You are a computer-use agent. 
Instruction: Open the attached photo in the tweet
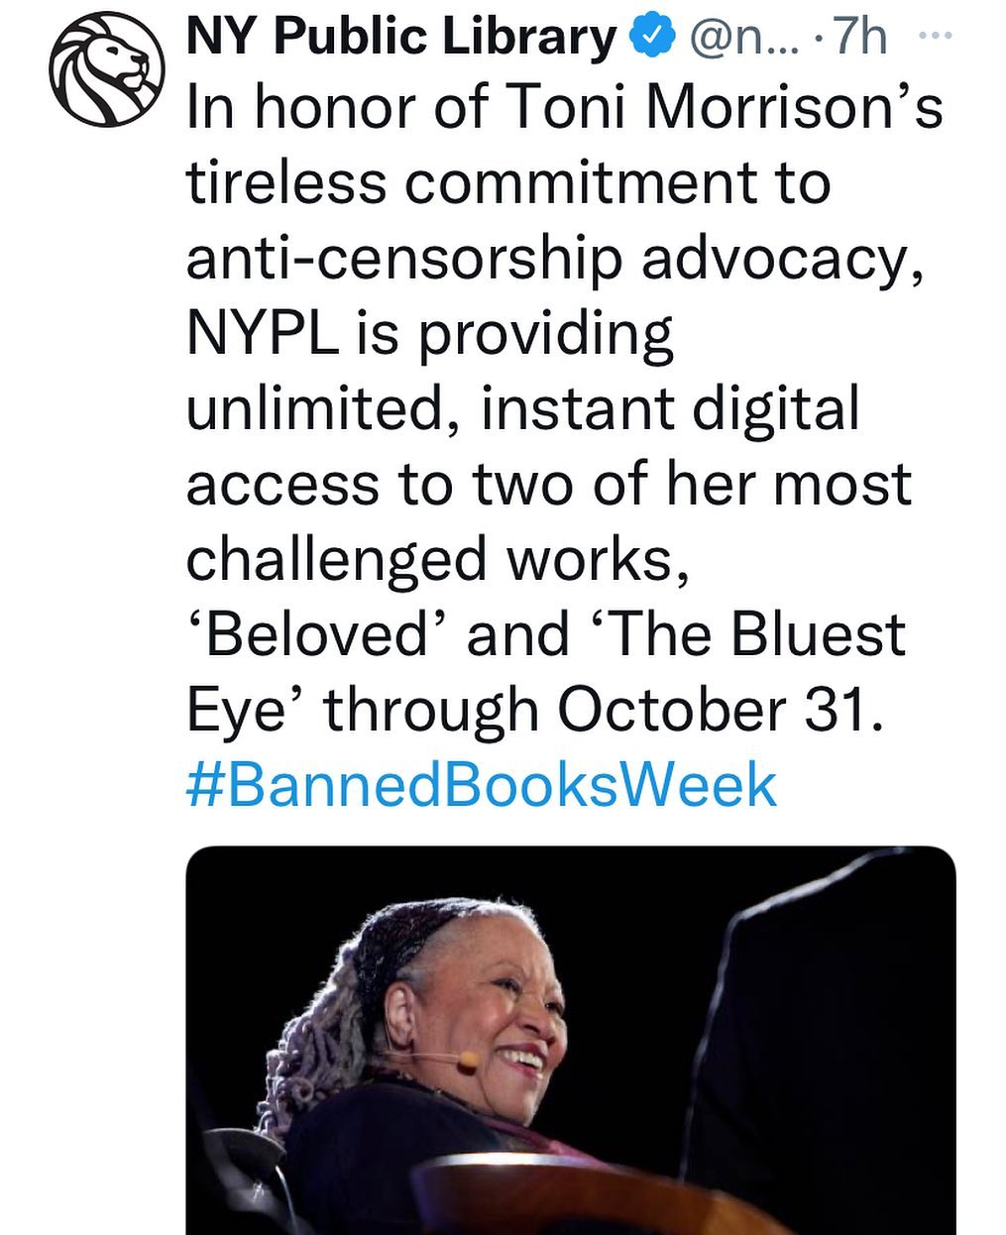570,1041
